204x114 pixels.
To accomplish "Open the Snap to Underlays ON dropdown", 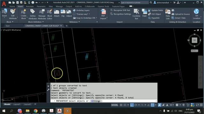I will click(x=97, y=18).
